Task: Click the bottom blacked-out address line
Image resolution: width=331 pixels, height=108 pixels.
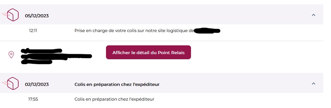Action: pos(37,62)
